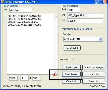Click the Clear List button
The image size is (108, 90).
71,81
